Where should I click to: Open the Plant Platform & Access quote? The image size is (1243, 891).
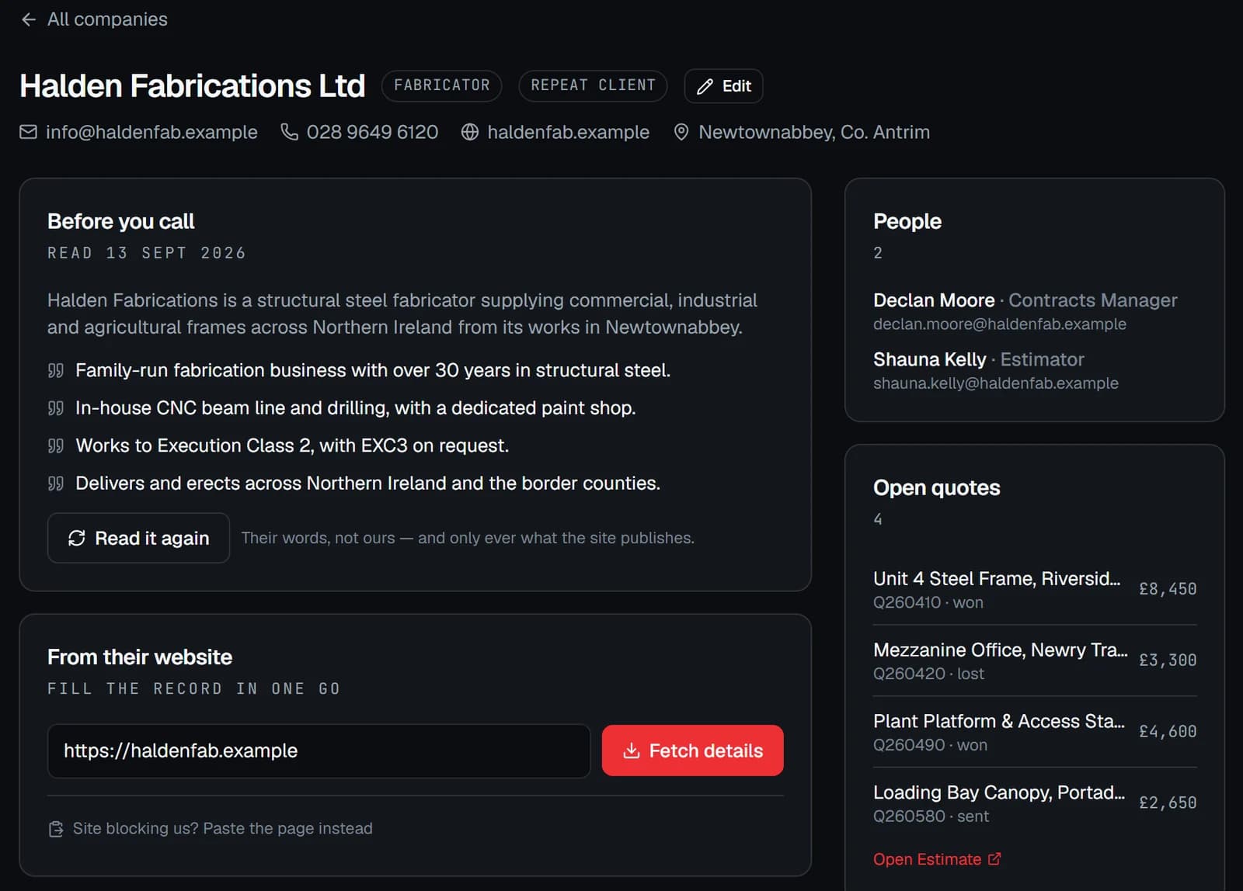[1035, 732]
